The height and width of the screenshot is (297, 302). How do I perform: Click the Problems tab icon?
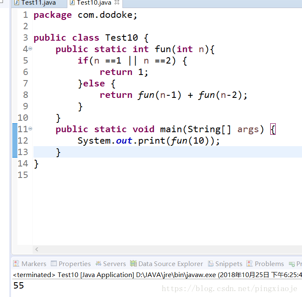(249, 264)
